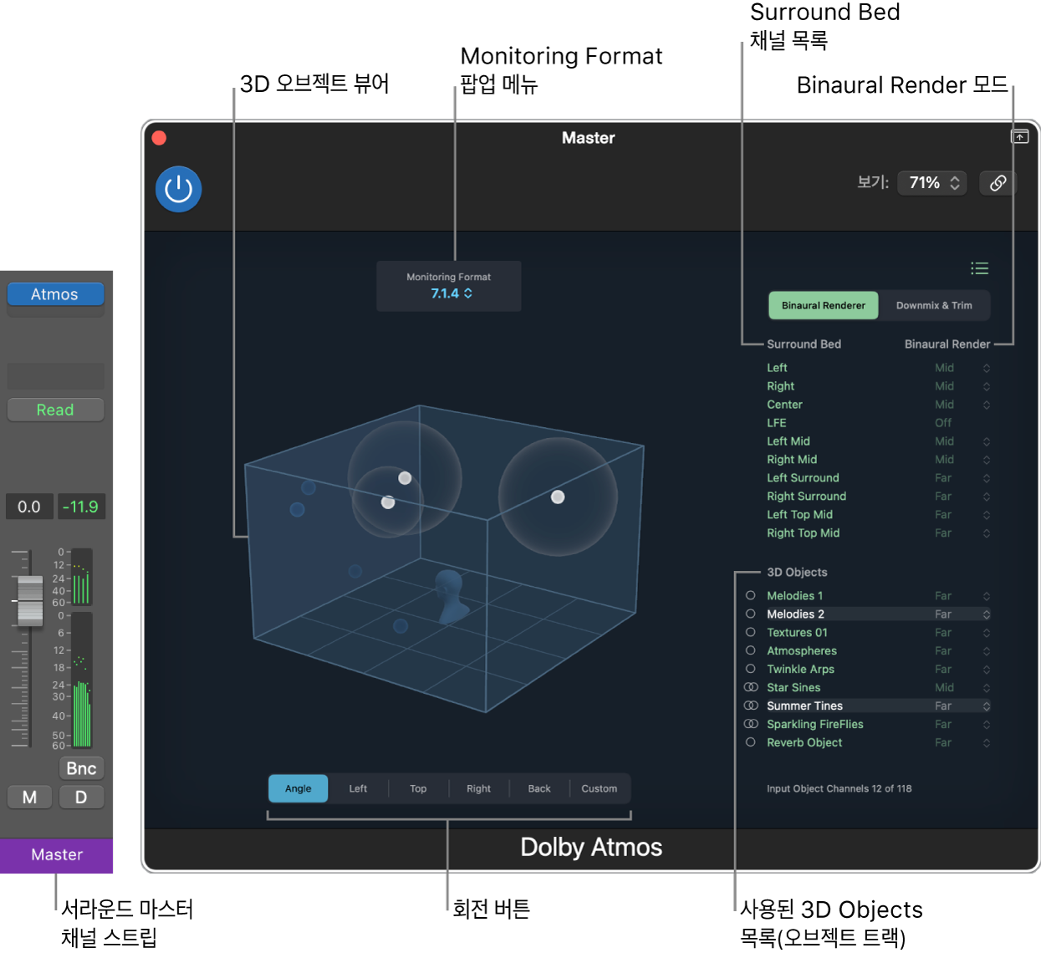Click the Master channel volume fader
Image resolution: width=1041 pixels, height=958 pixels.
(30, 600)
